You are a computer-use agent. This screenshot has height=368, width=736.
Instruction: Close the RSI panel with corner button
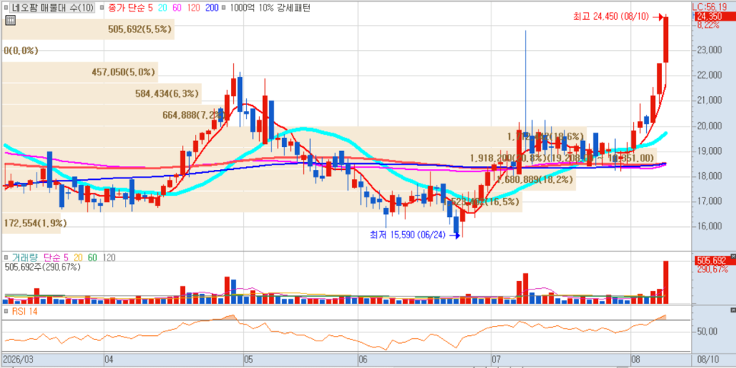pos(733,310)
